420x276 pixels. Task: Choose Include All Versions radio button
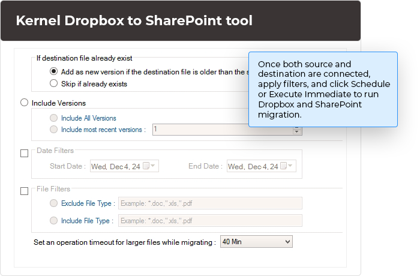[x=53, y=118]
